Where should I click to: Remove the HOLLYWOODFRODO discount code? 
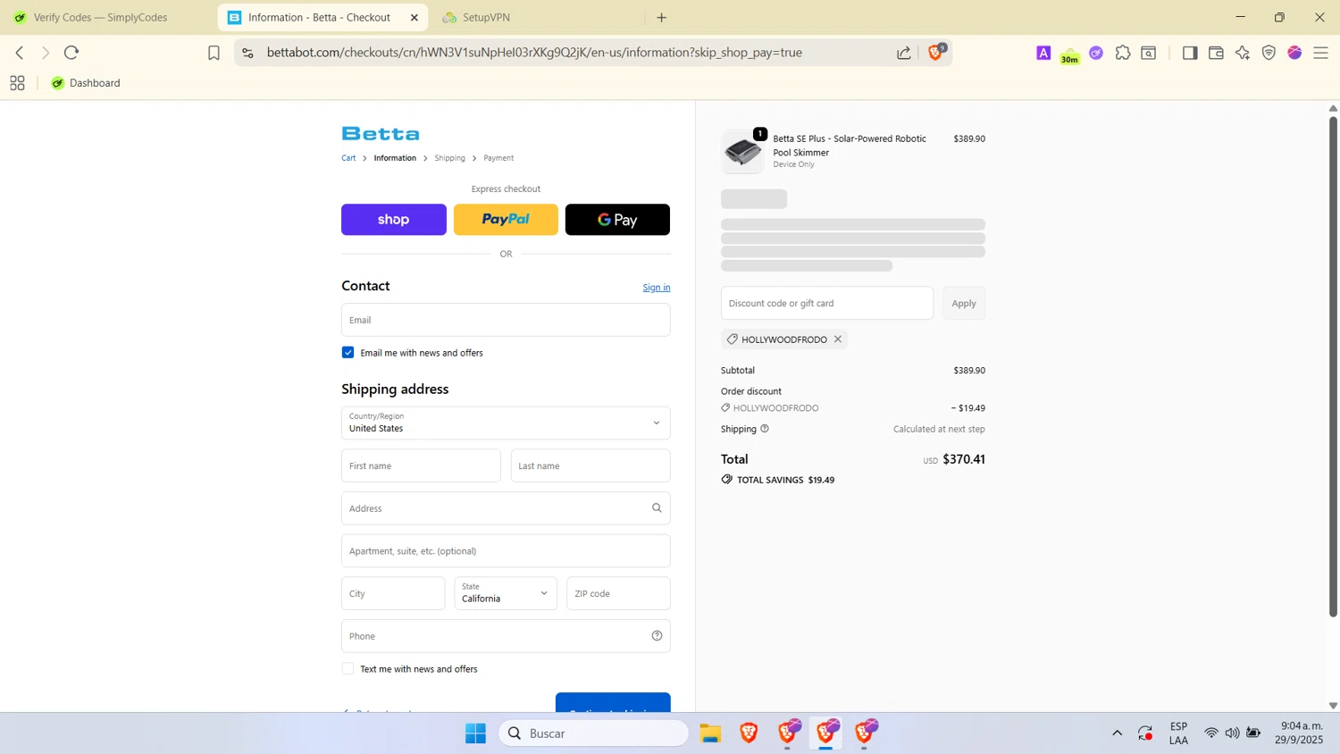838,339
